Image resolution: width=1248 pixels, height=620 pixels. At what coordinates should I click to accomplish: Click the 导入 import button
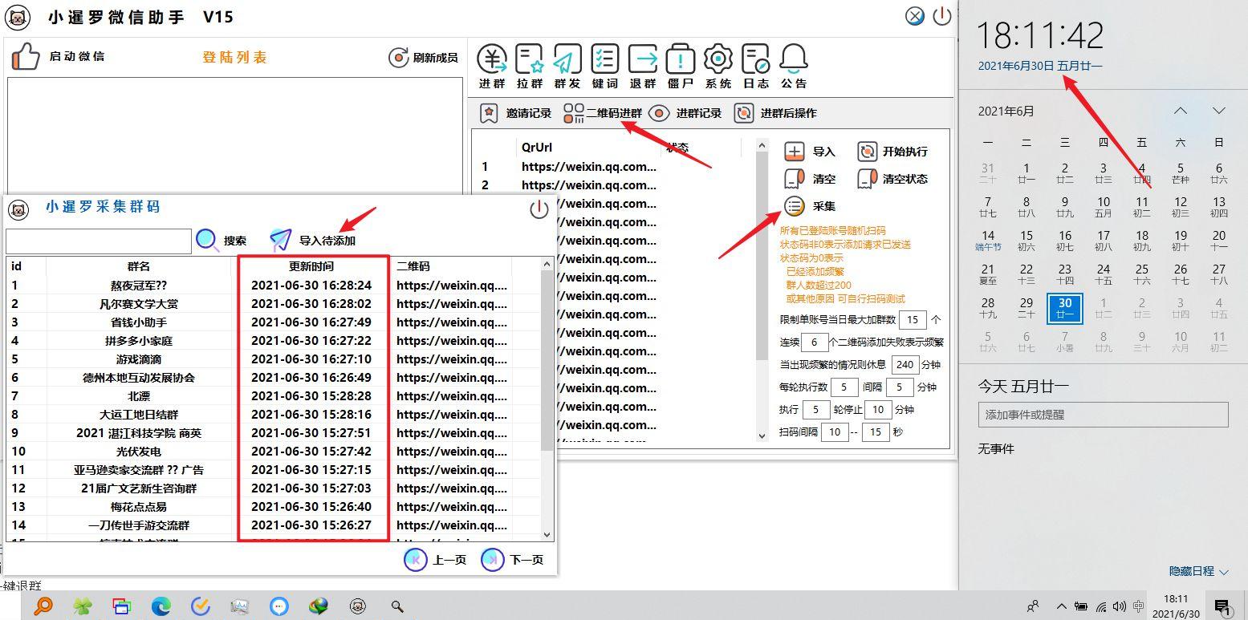click(810, 151)
